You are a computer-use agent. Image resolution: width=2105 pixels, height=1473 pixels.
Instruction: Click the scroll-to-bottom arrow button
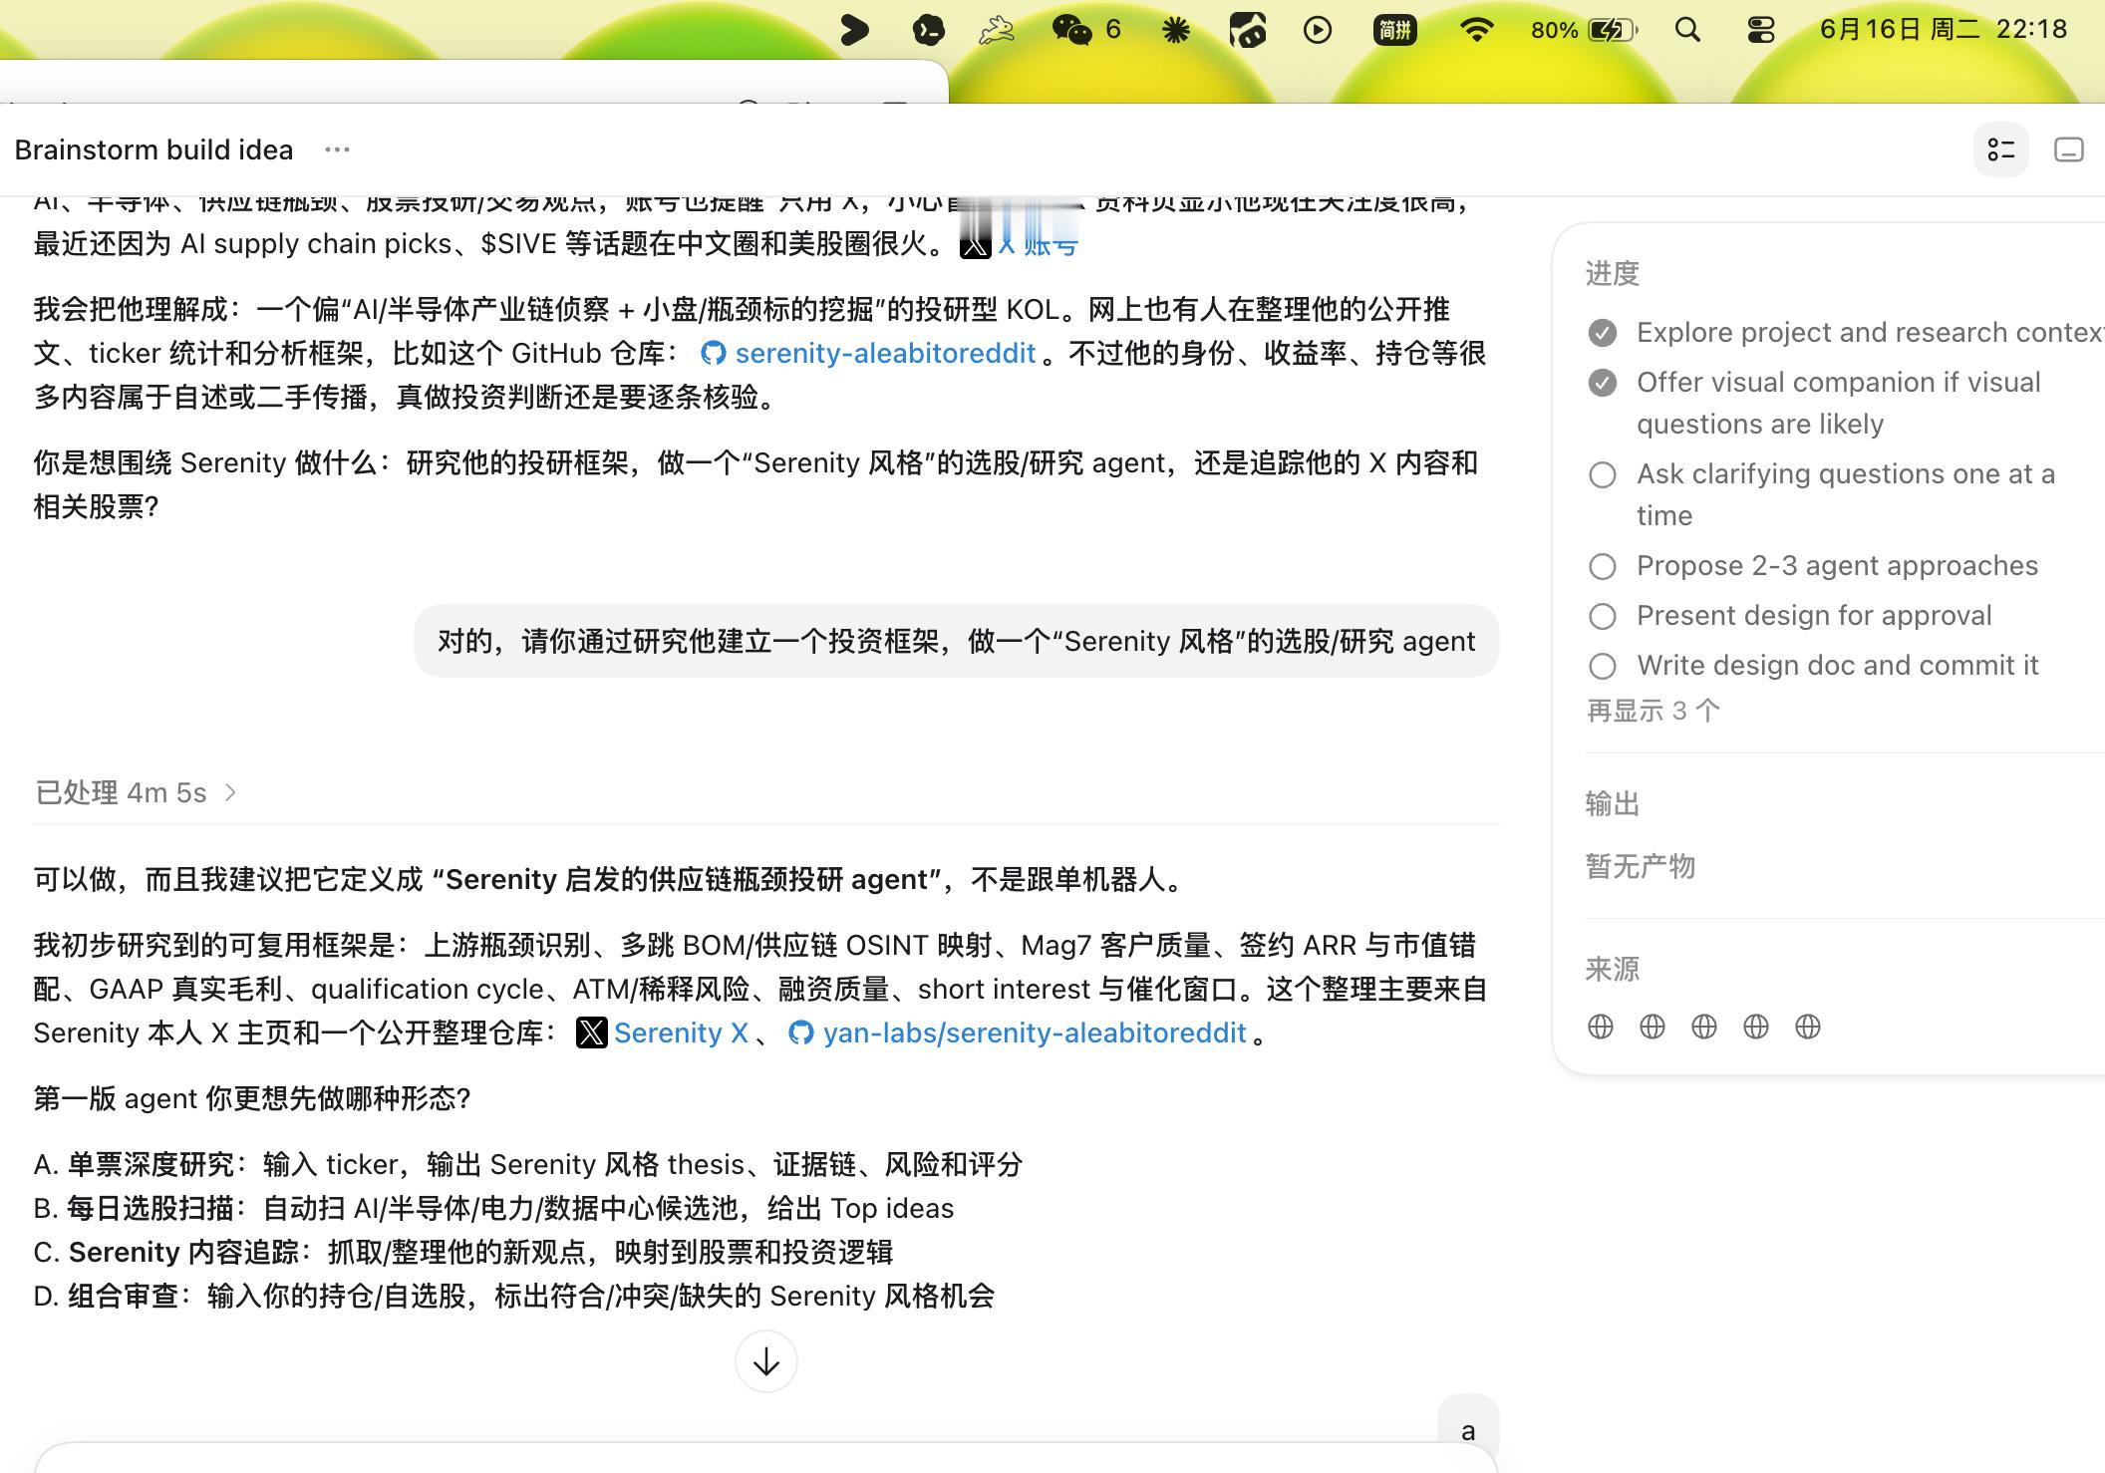pos(765,1361)
